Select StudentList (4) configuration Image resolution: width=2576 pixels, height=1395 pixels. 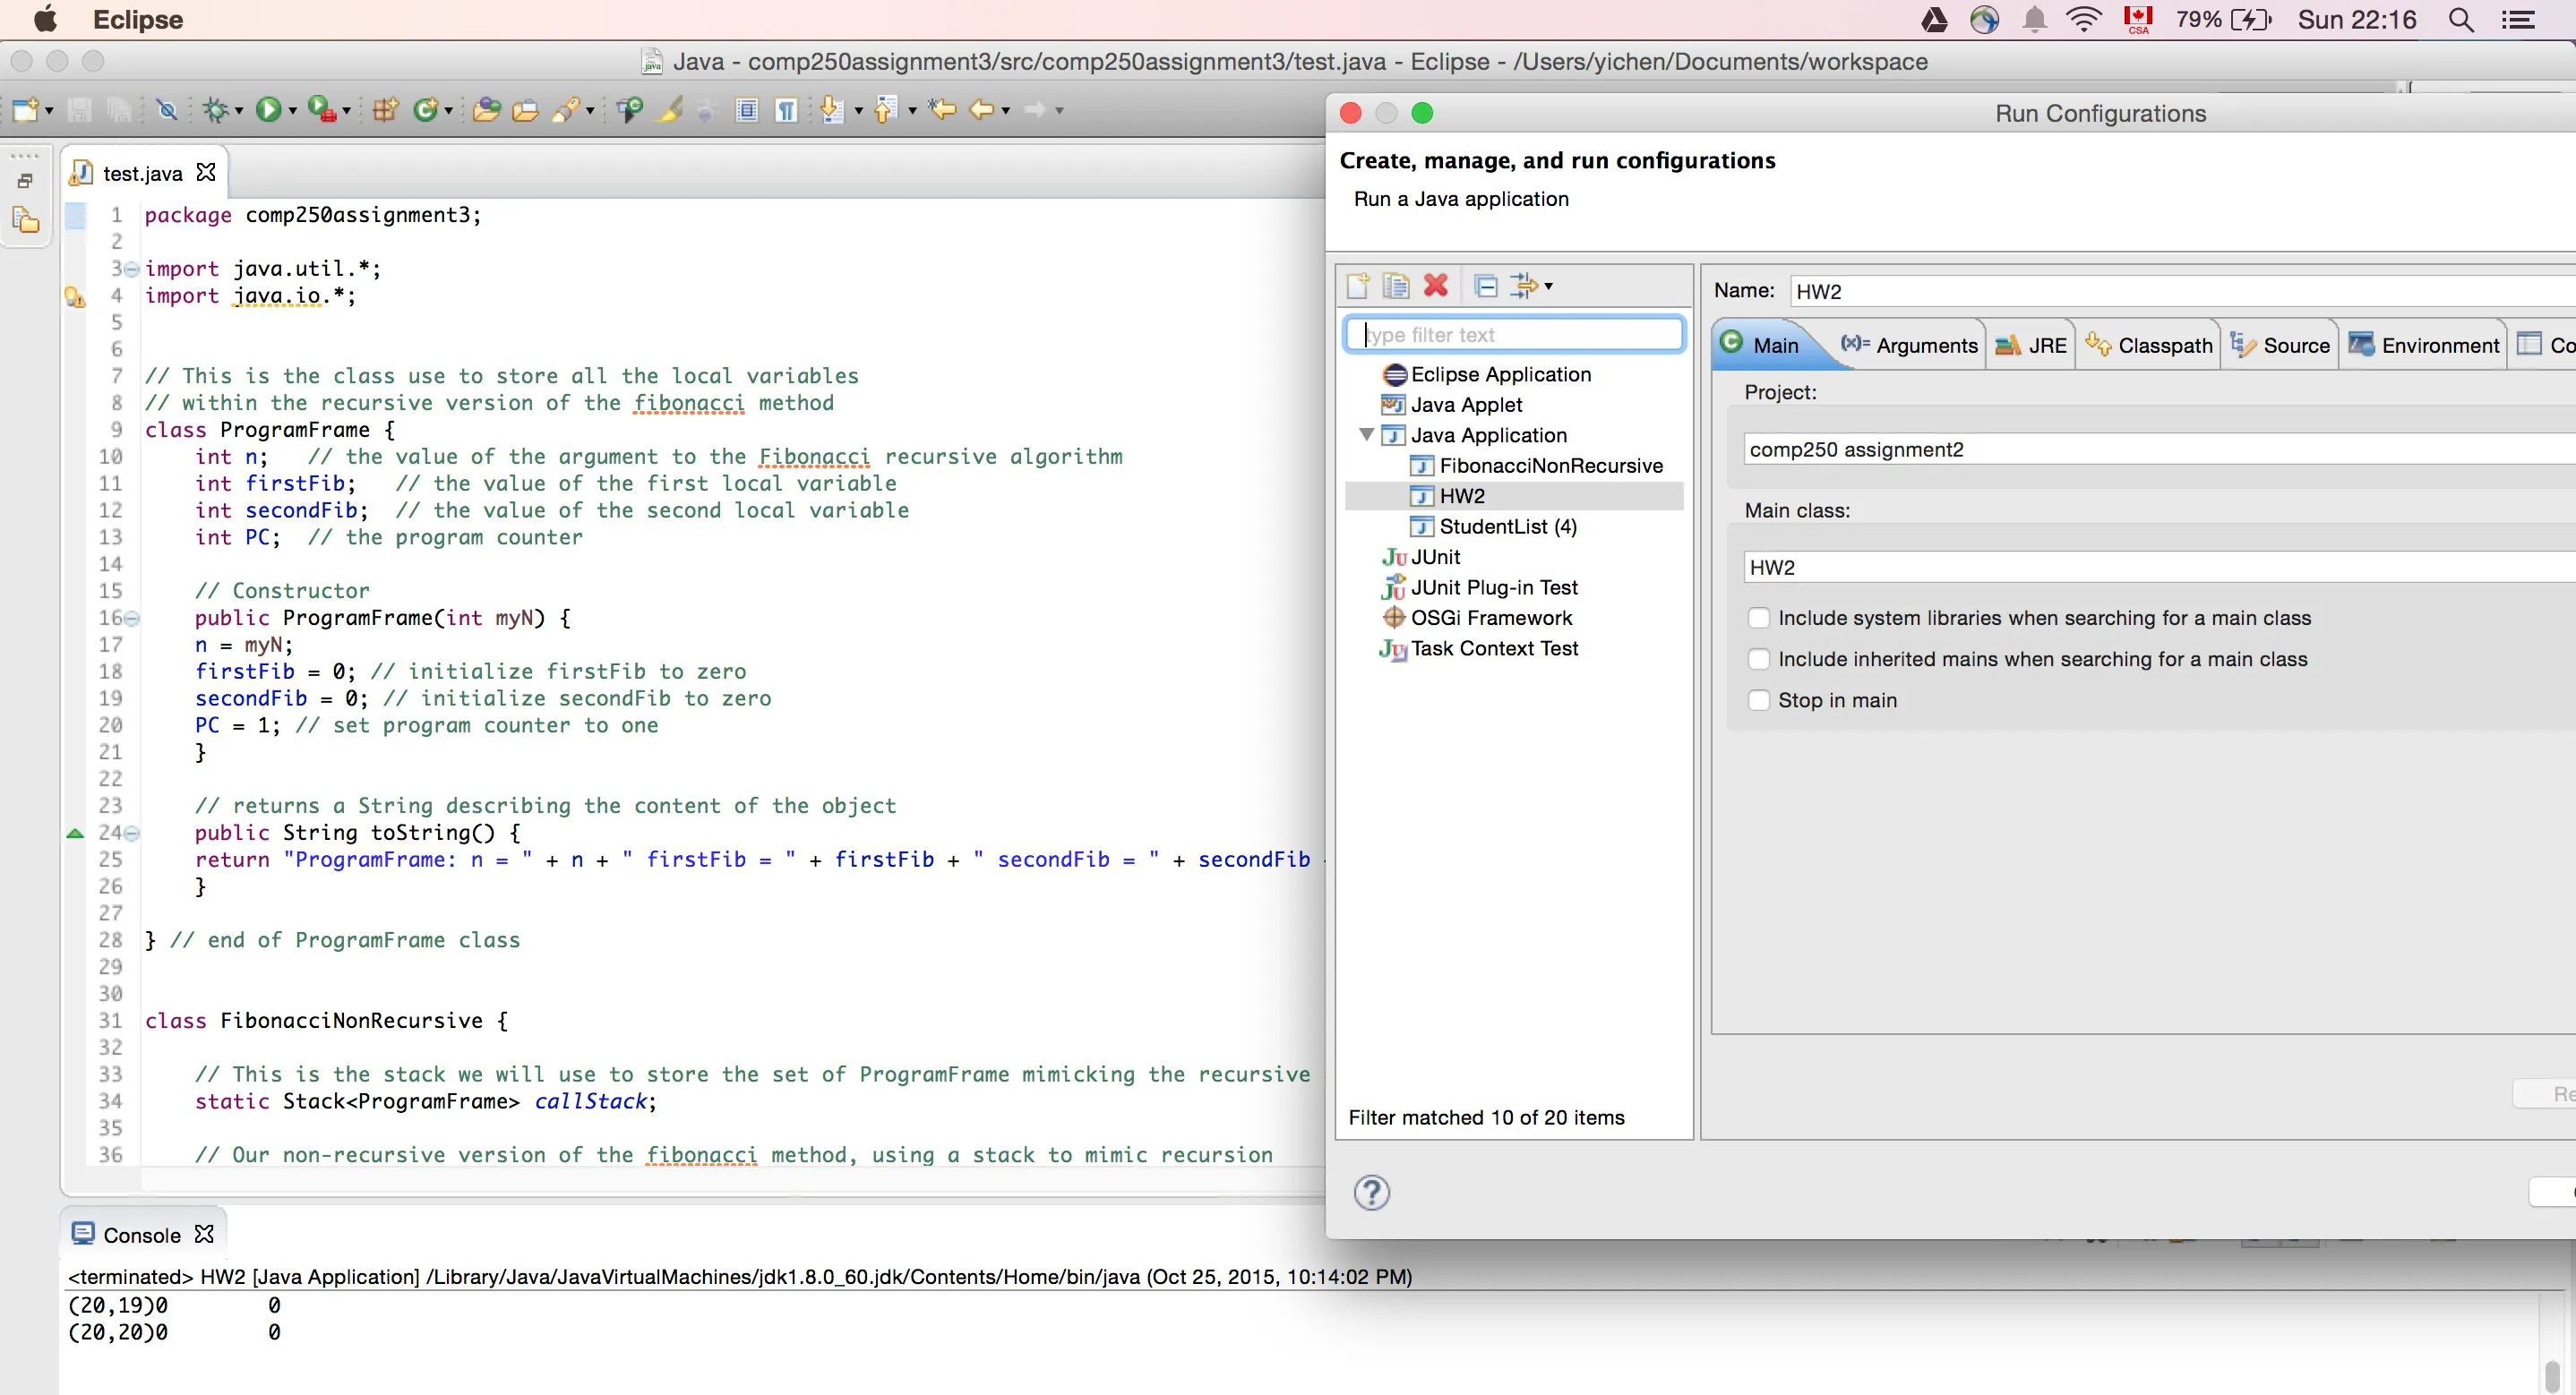pos(1507,527)
